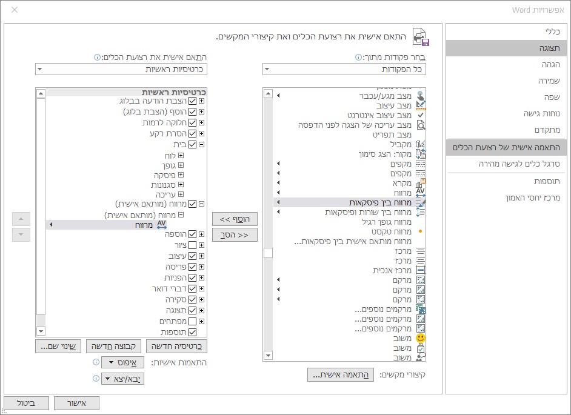Toggle the חלוקה לרמות checkbox
Screen dimensions: 571x415
[192, 122]
